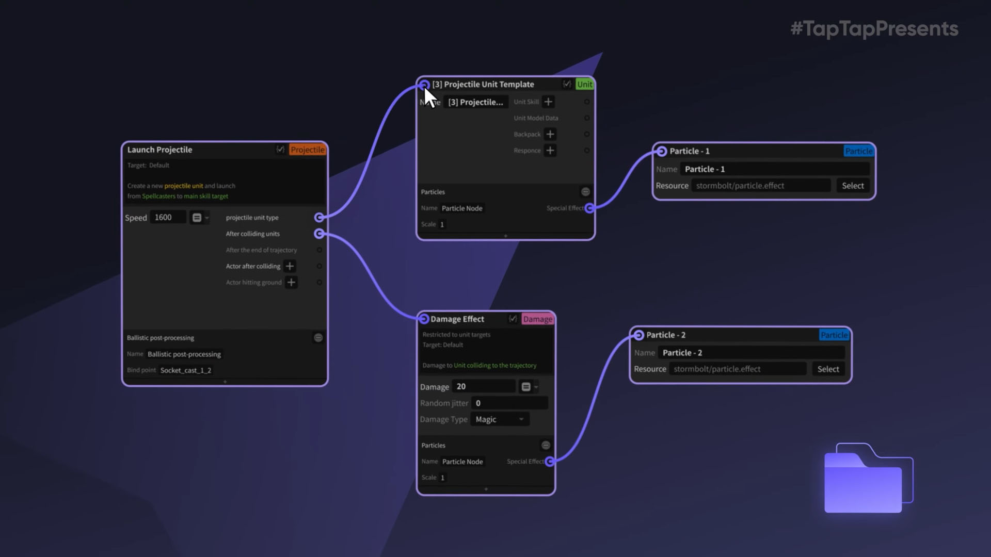Image resolution: width=991 pixels, height=557 pixels.
Task: Add Actor after colliding via plus icon
Action: (x=290, y=266)
